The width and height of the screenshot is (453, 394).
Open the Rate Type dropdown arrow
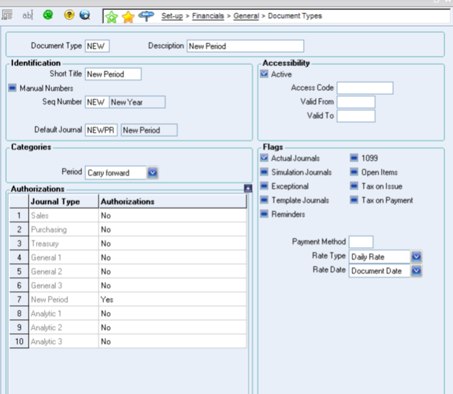pyautogui.click(x=416, y=256)
